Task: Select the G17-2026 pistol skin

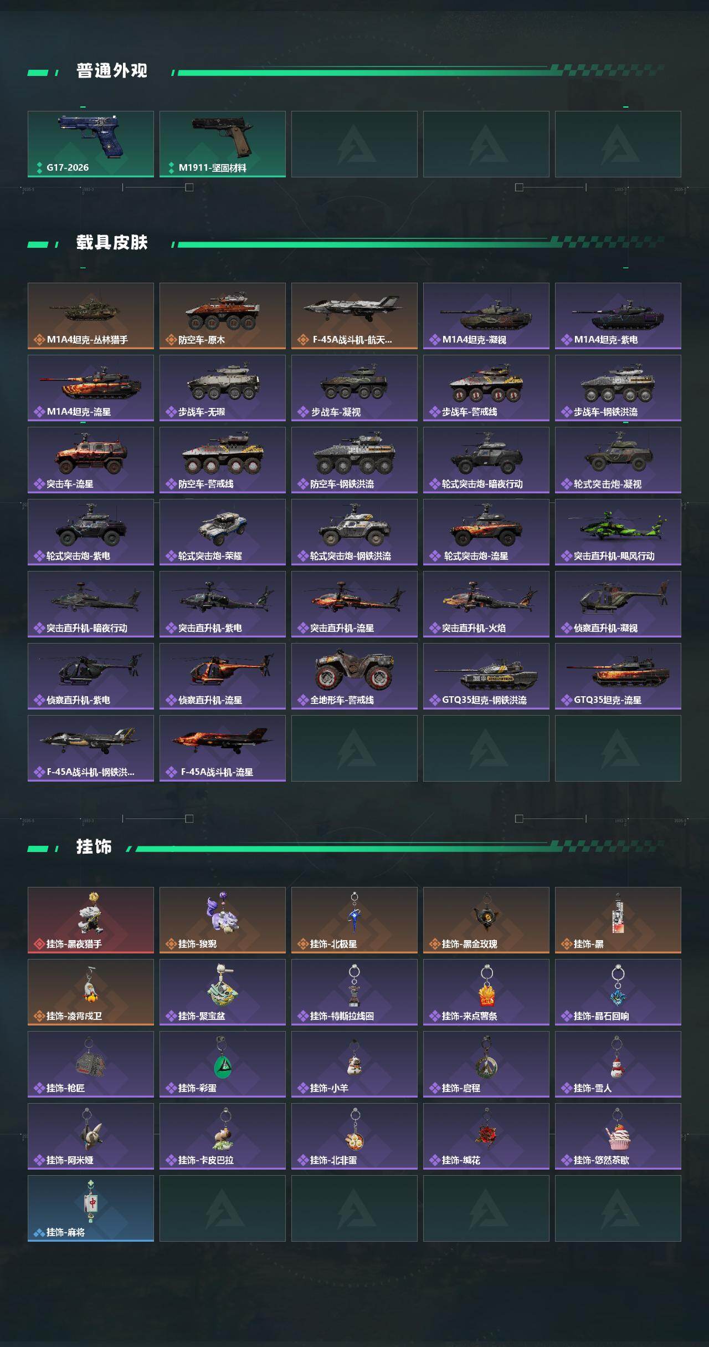Action: click(91, 144)
